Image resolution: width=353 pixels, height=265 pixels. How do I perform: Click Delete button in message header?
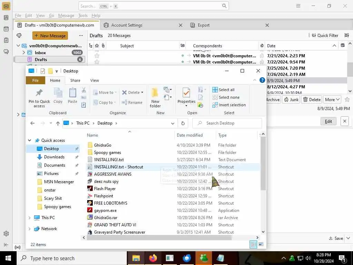(312, 100)
